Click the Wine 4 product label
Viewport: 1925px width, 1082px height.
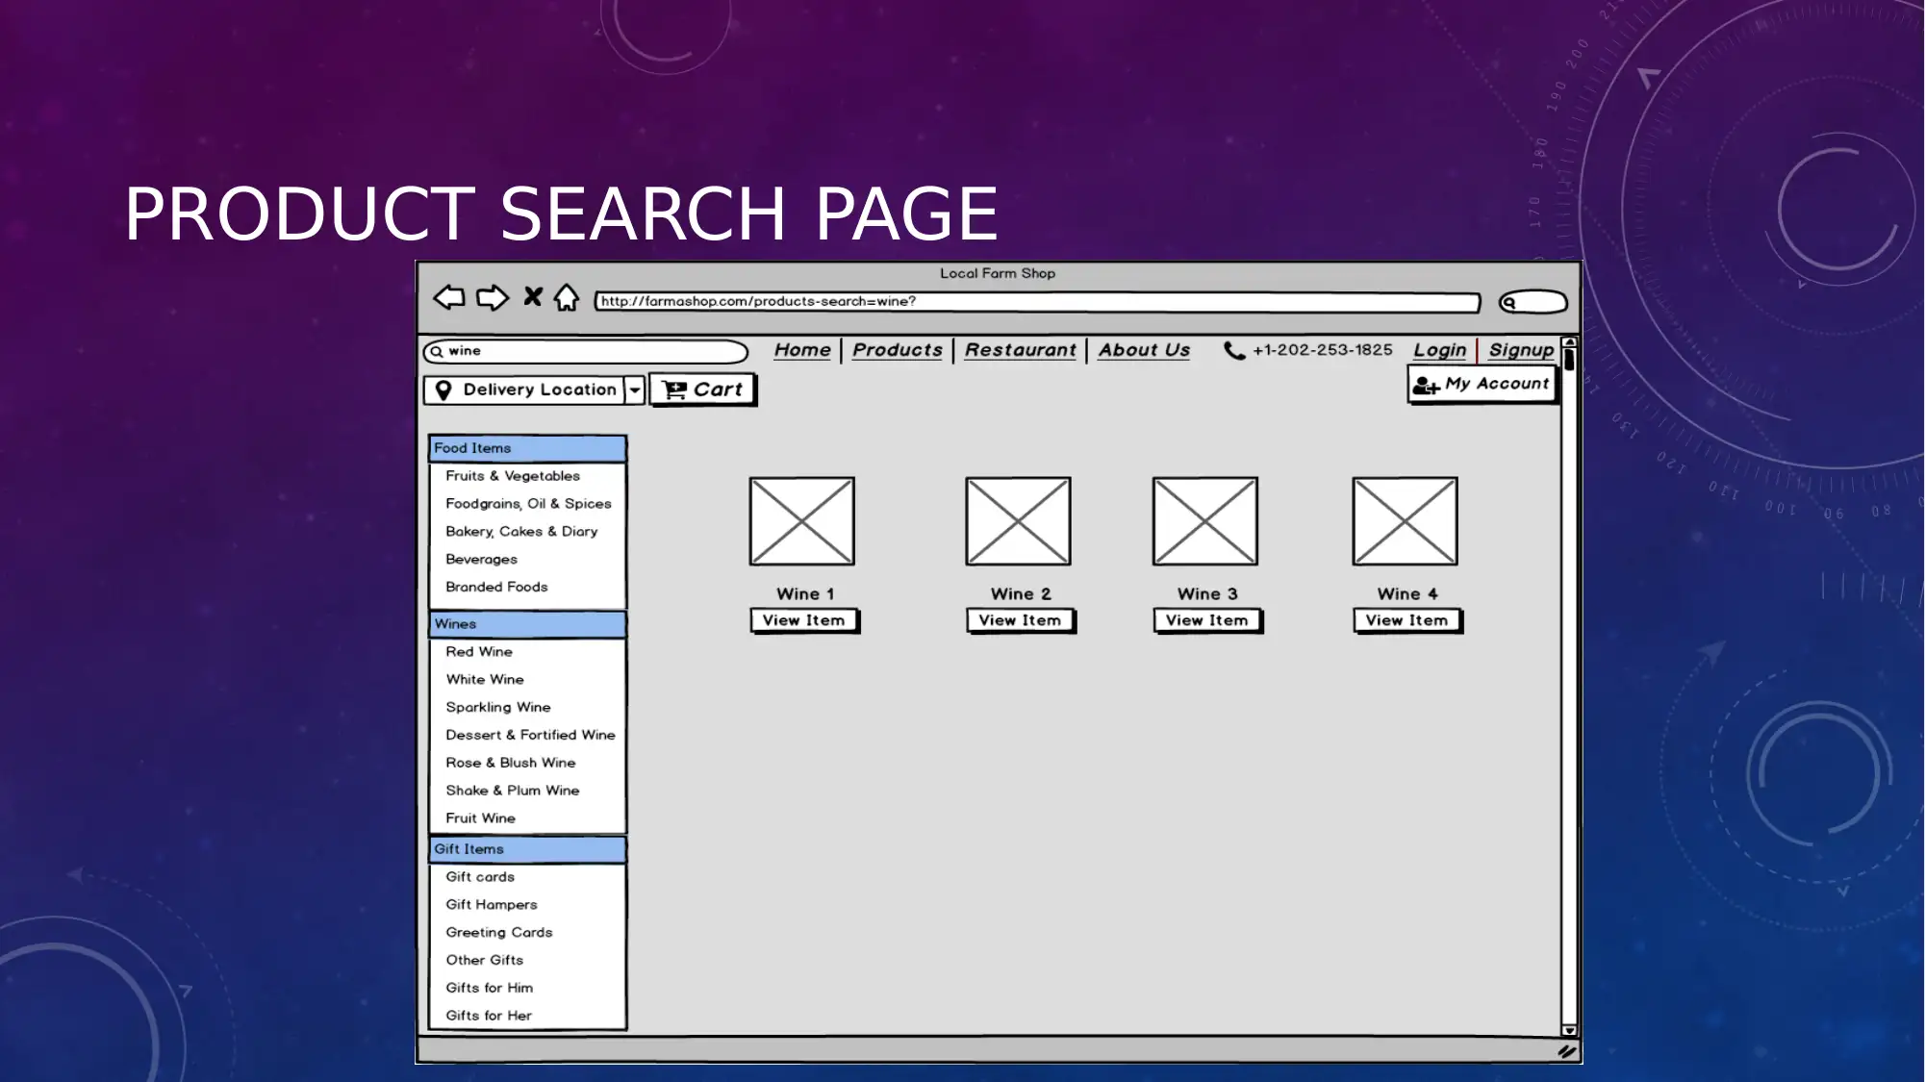click(x=1407, y=594)
